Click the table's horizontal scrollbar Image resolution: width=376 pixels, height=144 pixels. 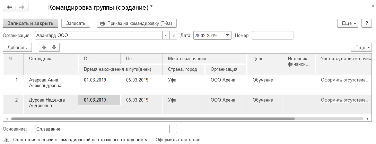click(x=152, y=118)
